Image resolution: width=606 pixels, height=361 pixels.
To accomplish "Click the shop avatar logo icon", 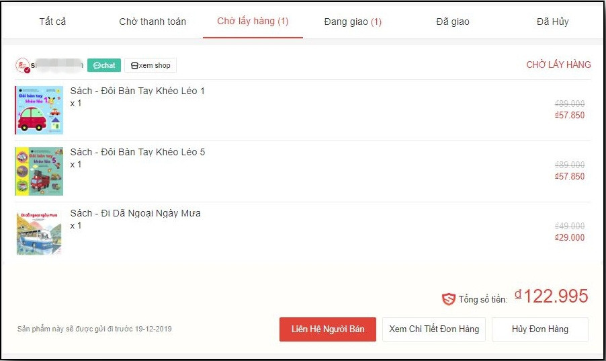I will (x=23, y=65).
